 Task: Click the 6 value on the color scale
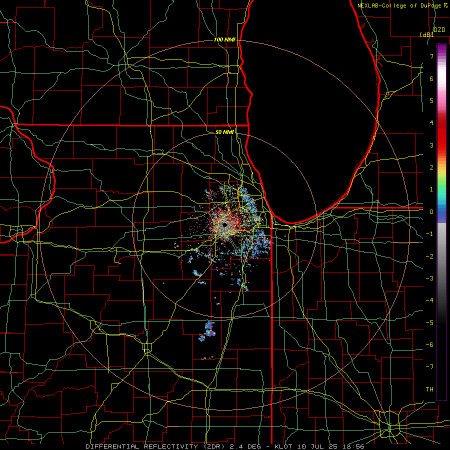[431, 78]
